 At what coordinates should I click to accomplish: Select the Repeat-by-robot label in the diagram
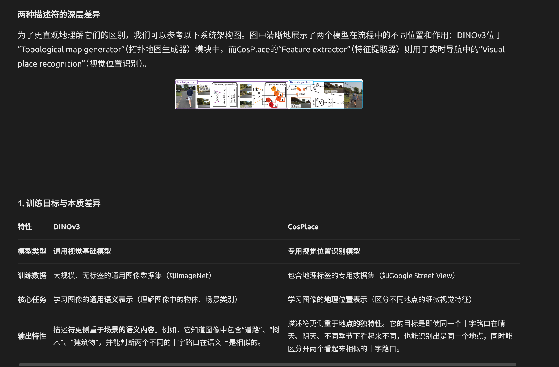click(x=300, y=82)
